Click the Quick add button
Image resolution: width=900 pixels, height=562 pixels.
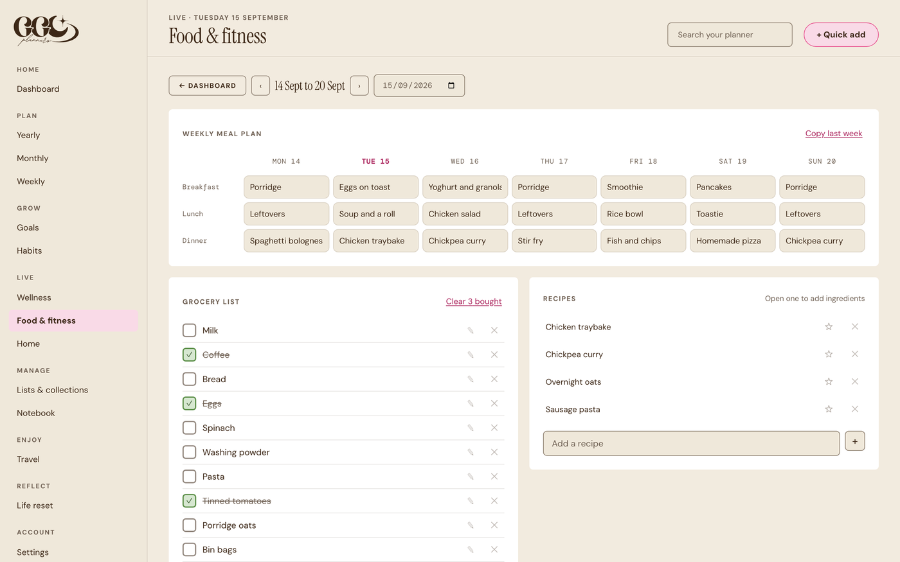click(841, 35)
